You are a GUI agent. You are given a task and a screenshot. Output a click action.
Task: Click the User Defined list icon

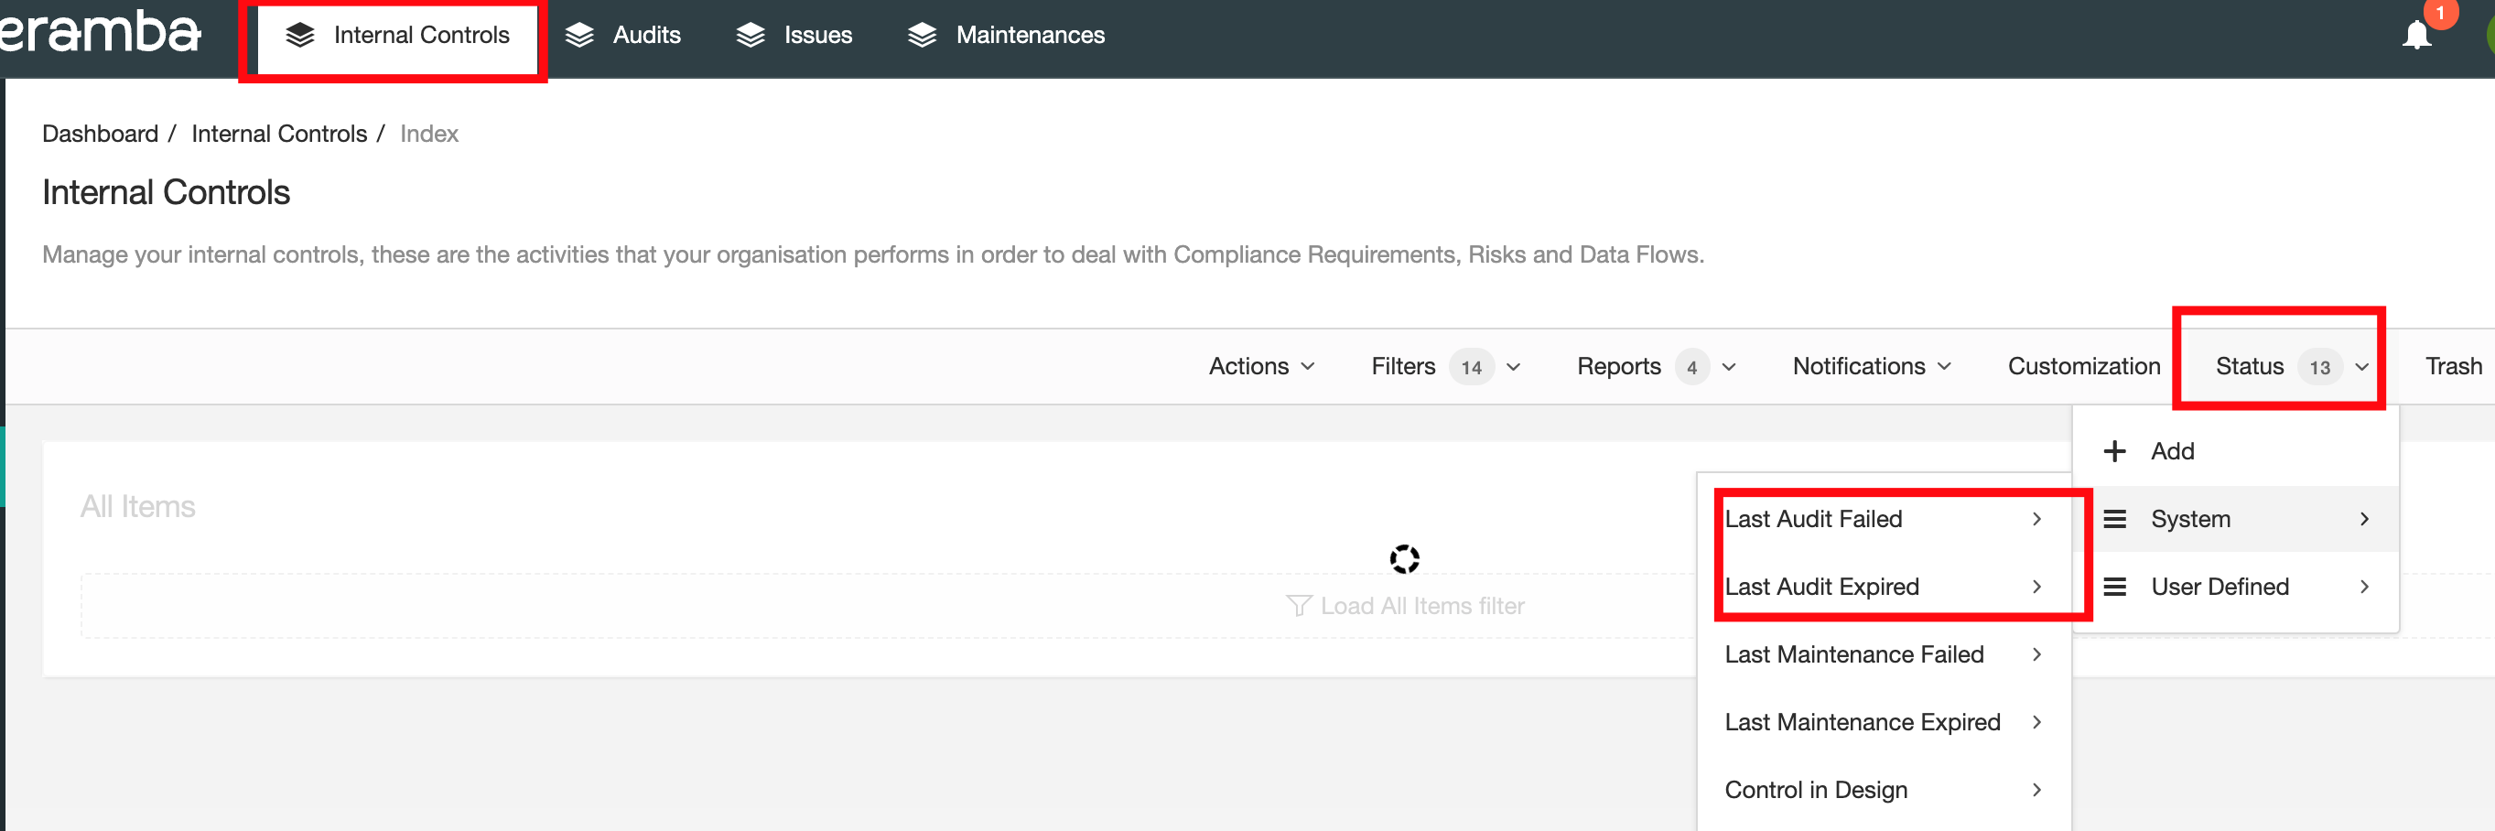click(2114, 587)
